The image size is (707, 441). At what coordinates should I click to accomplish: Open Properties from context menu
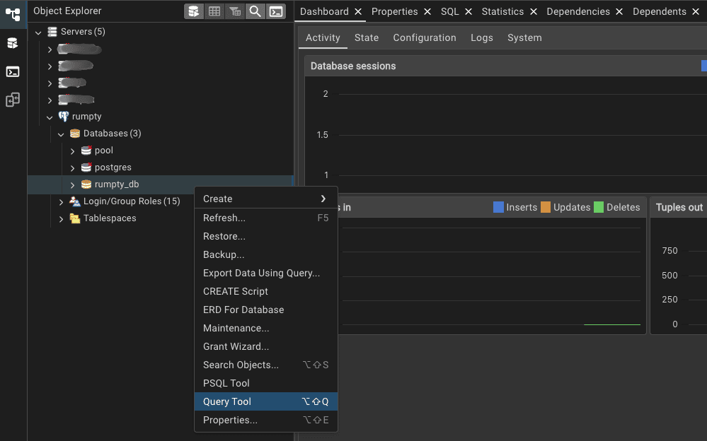(x=265, y=420)
